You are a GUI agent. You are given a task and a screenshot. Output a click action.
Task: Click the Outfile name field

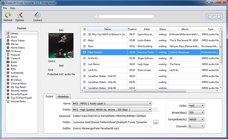[112, 128]
